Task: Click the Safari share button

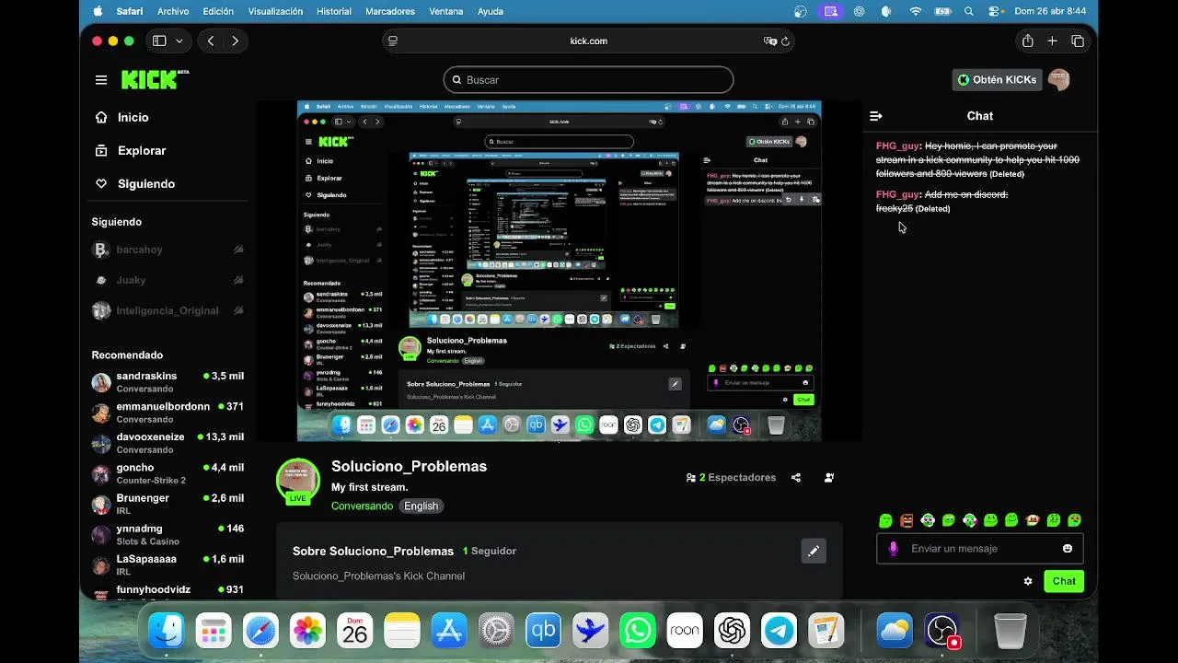Action: click(1027, 41)
